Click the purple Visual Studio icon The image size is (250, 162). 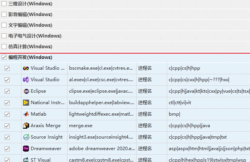coord(26,80)
